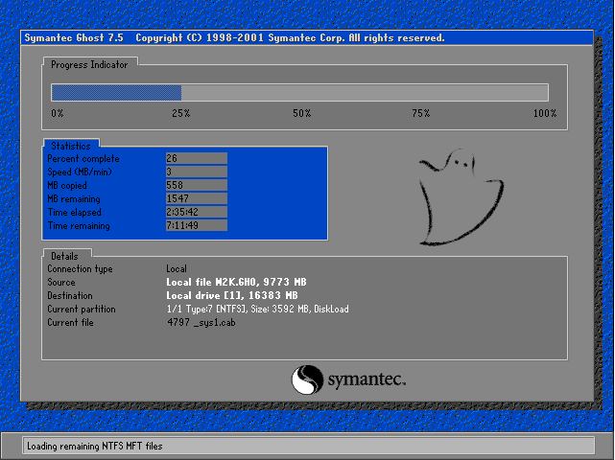
Task: Select the Statistics panel heading
Action: [x=71, y=146]
